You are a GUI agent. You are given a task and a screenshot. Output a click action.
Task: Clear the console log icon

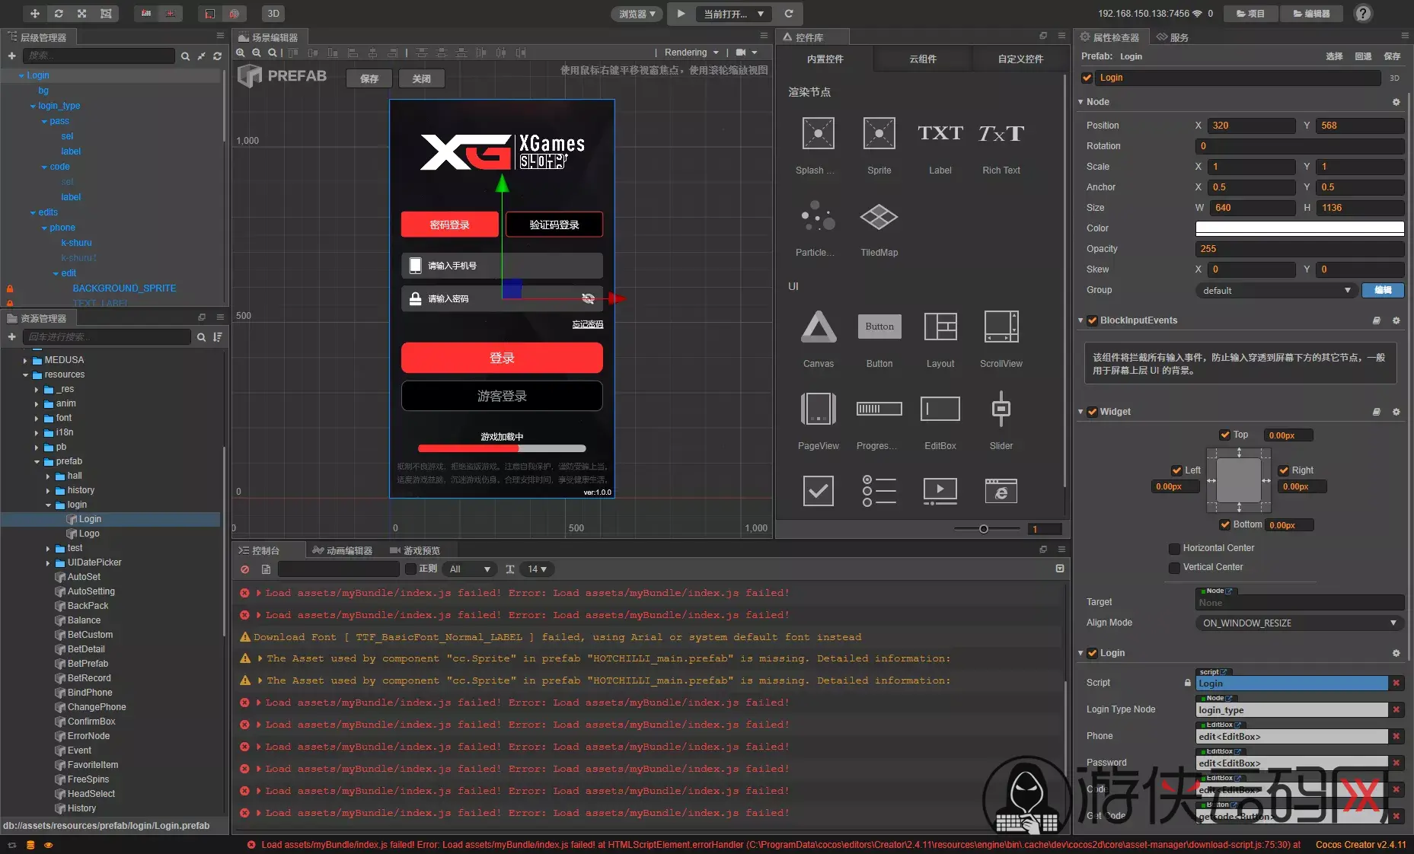pos(244,569)
